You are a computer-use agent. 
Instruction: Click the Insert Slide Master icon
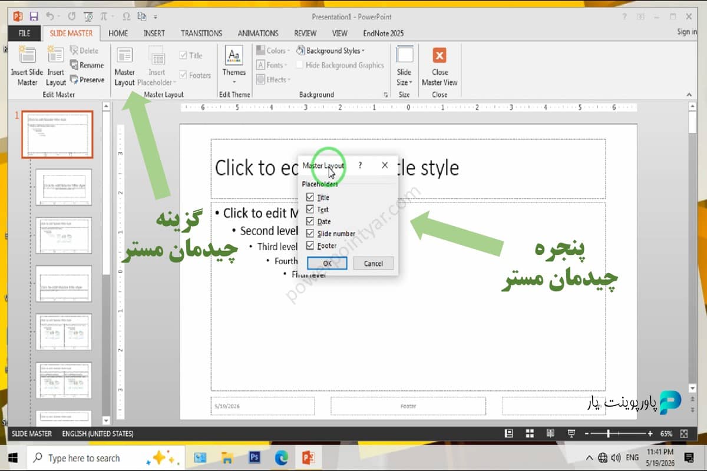(x=27, y=66)
